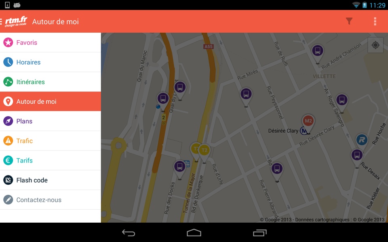Image resolution: width=388 pixels, height=242 pixels.
Task: Center map on my location
Action: tap(375, 45)
